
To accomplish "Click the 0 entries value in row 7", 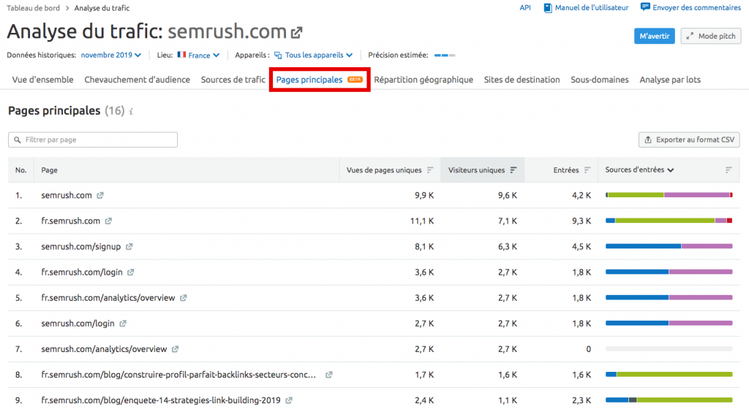I will (589, 349).
